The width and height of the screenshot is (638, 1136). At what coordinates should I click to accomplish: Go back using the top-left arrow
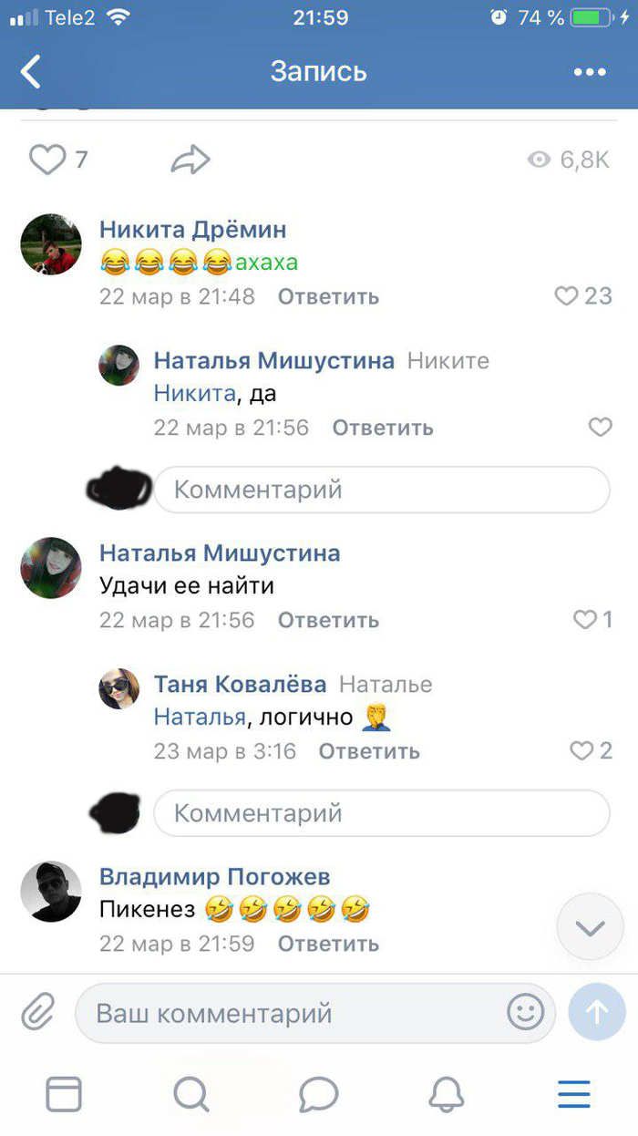coord(31,71)
